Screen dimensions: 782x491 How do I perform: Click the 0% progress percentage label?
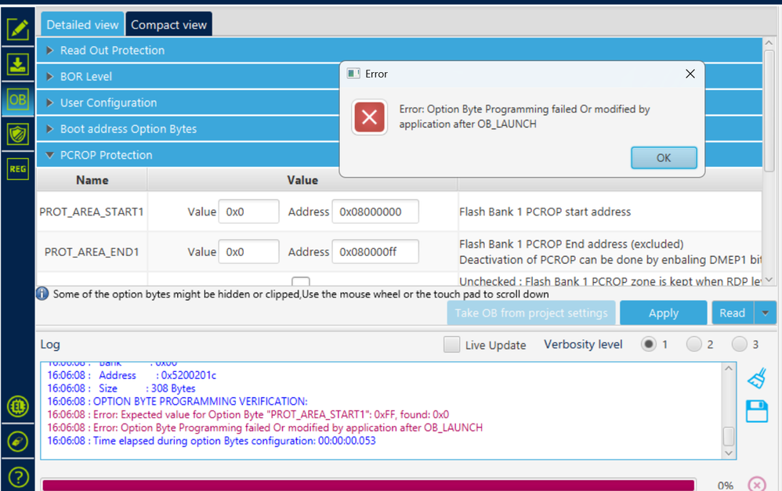(x=726, y=485)
